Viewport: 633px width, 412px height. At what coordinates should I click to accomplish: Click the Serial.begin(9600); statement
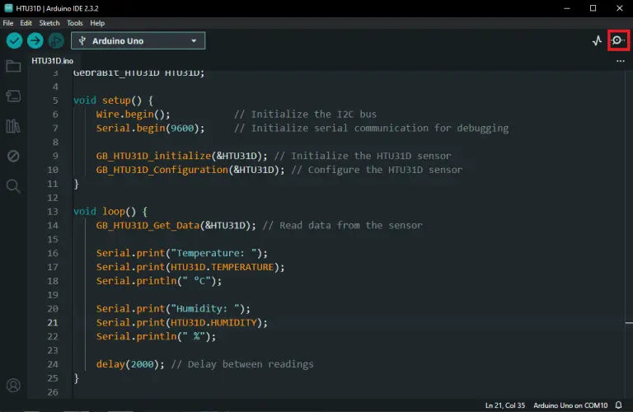point(150,129)
